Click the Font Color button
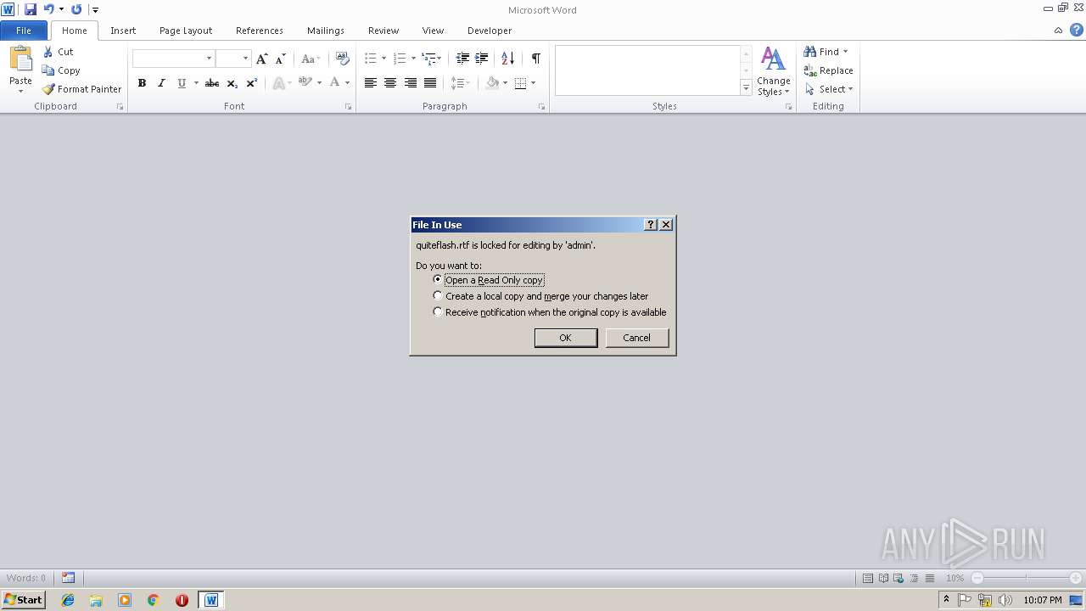The height and width of the screenshot is (611, 1086). coord(335,83)
